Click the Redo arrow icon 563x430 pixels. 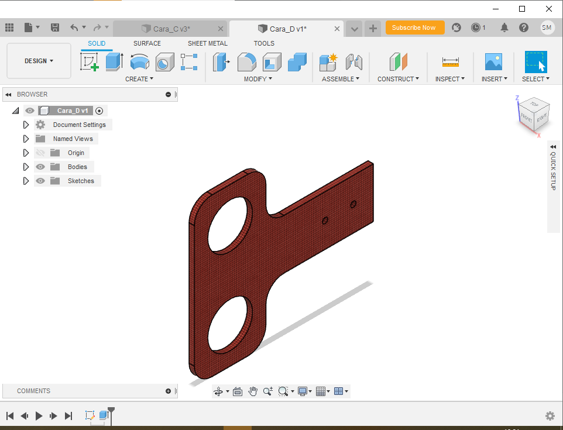click(97, 27)
